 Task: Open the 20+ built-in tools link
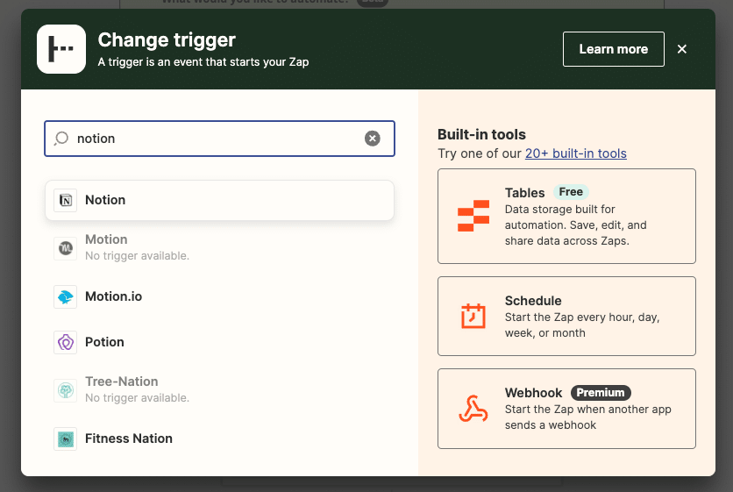pyautogui.click(x=575, y=153)
